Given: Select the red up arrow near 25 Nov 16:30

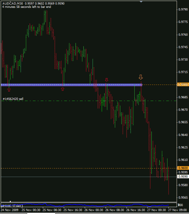Looking at the screenshot, I should (63, 89).
